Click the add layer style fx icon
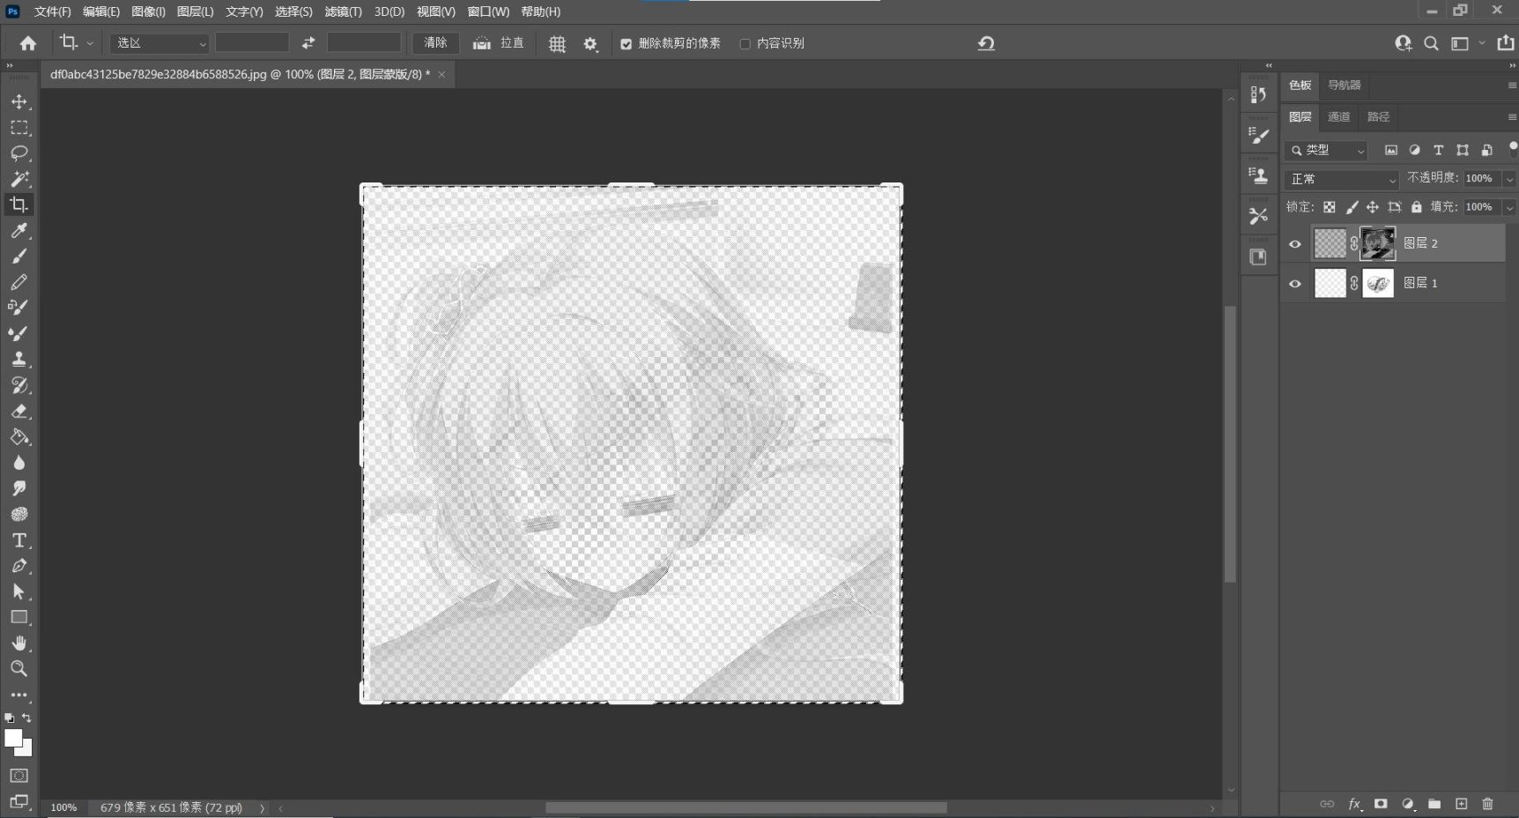 point(1354,804)
